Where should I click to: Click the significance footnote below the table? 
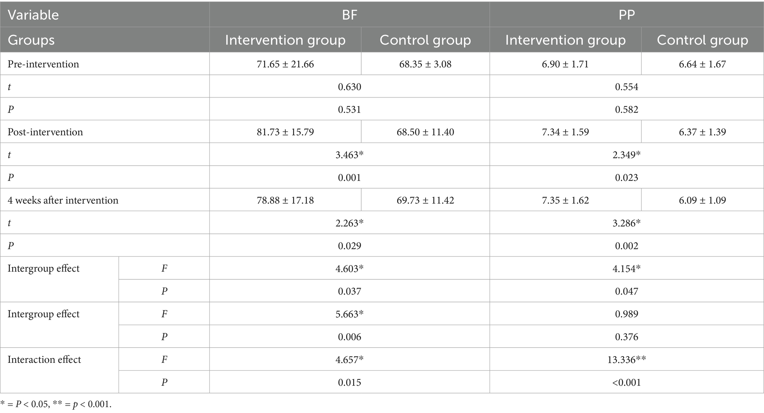click(x=56, y=404)
